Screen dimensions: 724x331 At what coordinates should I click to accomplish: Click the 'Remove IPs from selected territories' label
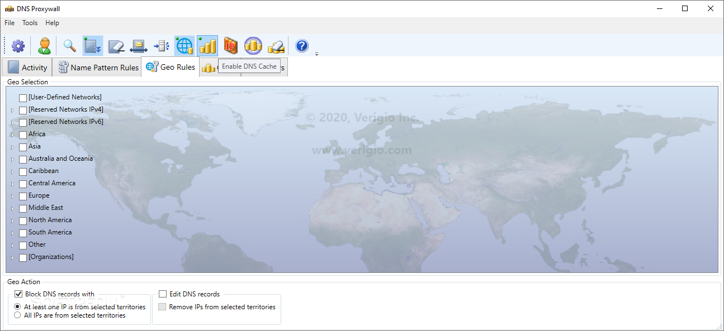(223, 307)
